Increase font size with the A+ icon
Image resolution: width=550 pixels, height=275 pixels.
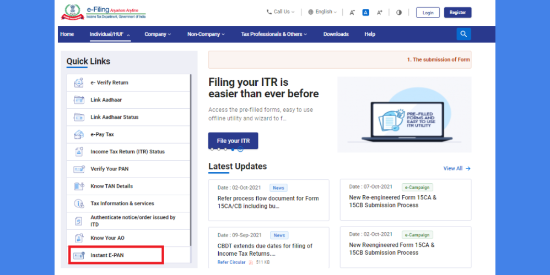[380, 13]
